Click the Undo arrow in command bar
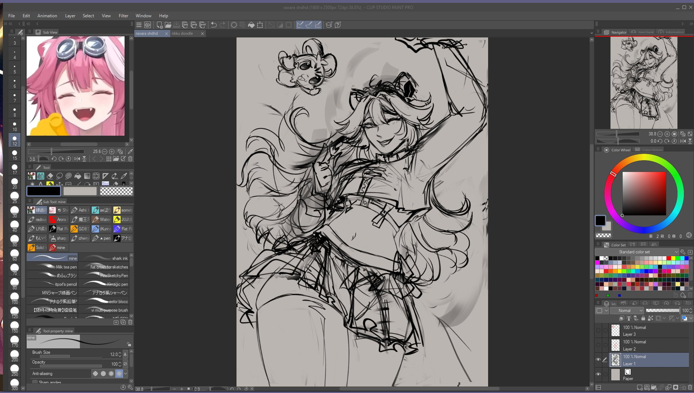Image resolution: width=694 pixels, height=393 pixels. pos(214,25)
